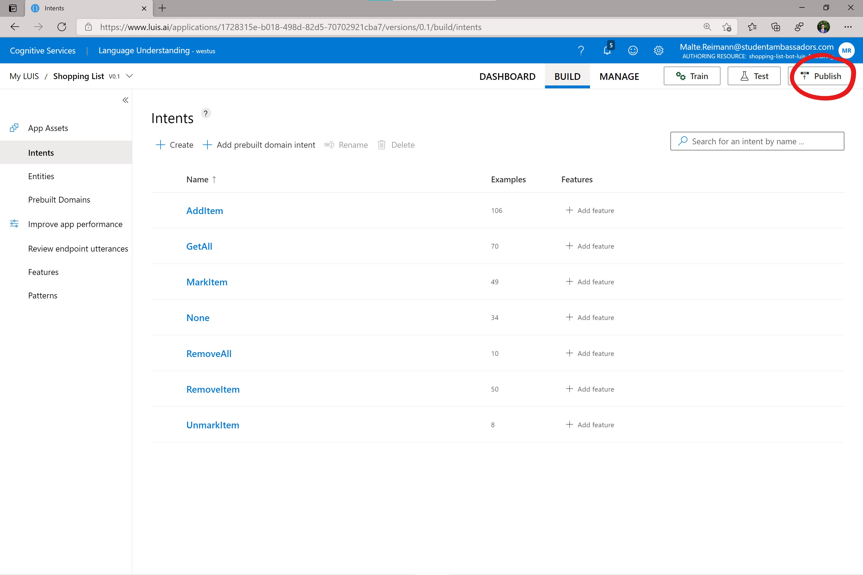863x575 pixels.
Task: Select Entities in the sidebar
Action: click(41, 176)
